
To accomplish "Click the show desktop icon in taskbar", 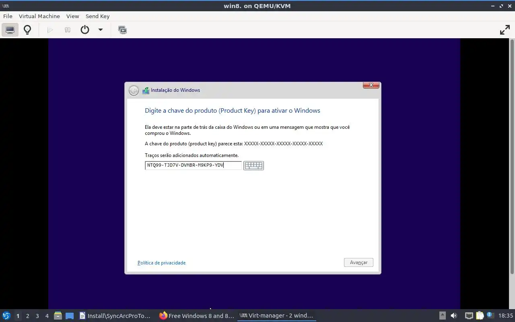I will click(70, 316).
